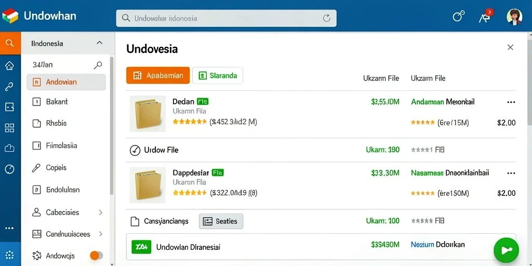Open the Andaman Meiontail link
Image resolution: width=532 pixels, height=266 pixels.
point(443,101)
